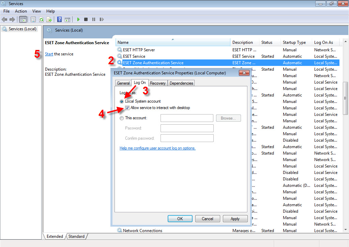Click the Browse button
Screen dimensions: 349x247
coord(228,118)
